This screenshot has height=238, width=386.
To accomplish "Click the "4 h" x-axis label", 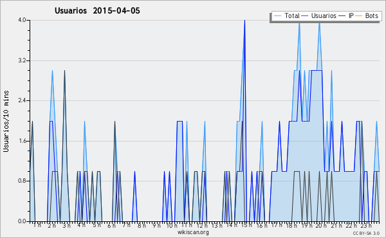I will coord(81,225).
